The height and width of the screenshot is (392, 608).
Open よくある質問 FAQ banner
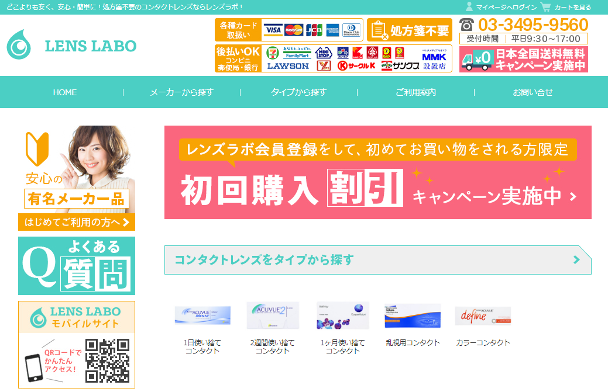pyautogui.click(x=77, y=266)
